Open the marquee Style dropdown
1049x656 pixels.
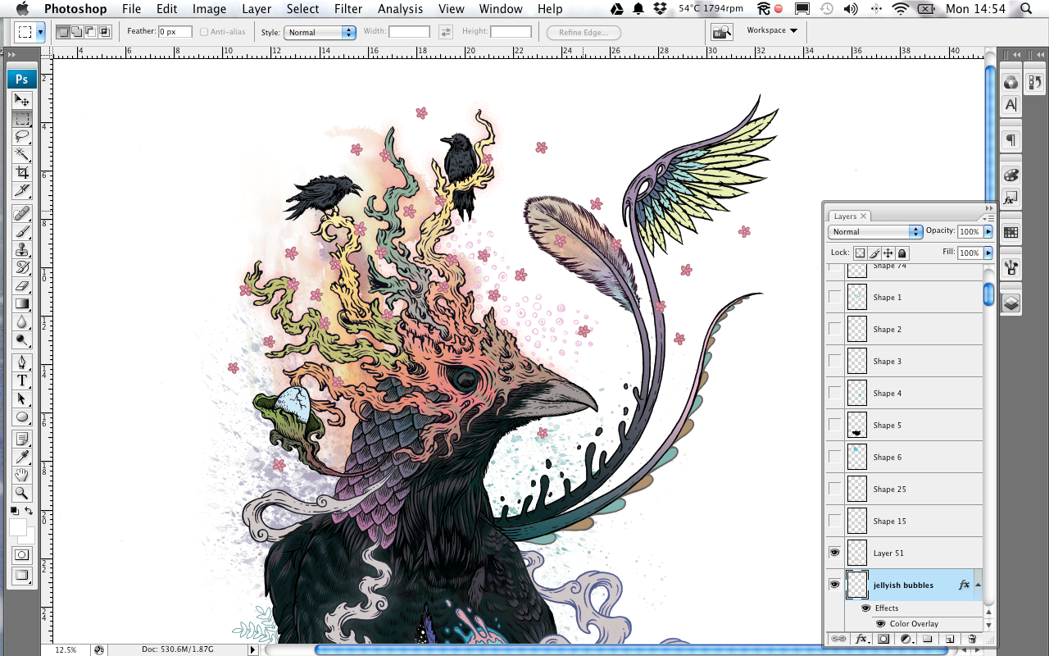pos(320,33)
